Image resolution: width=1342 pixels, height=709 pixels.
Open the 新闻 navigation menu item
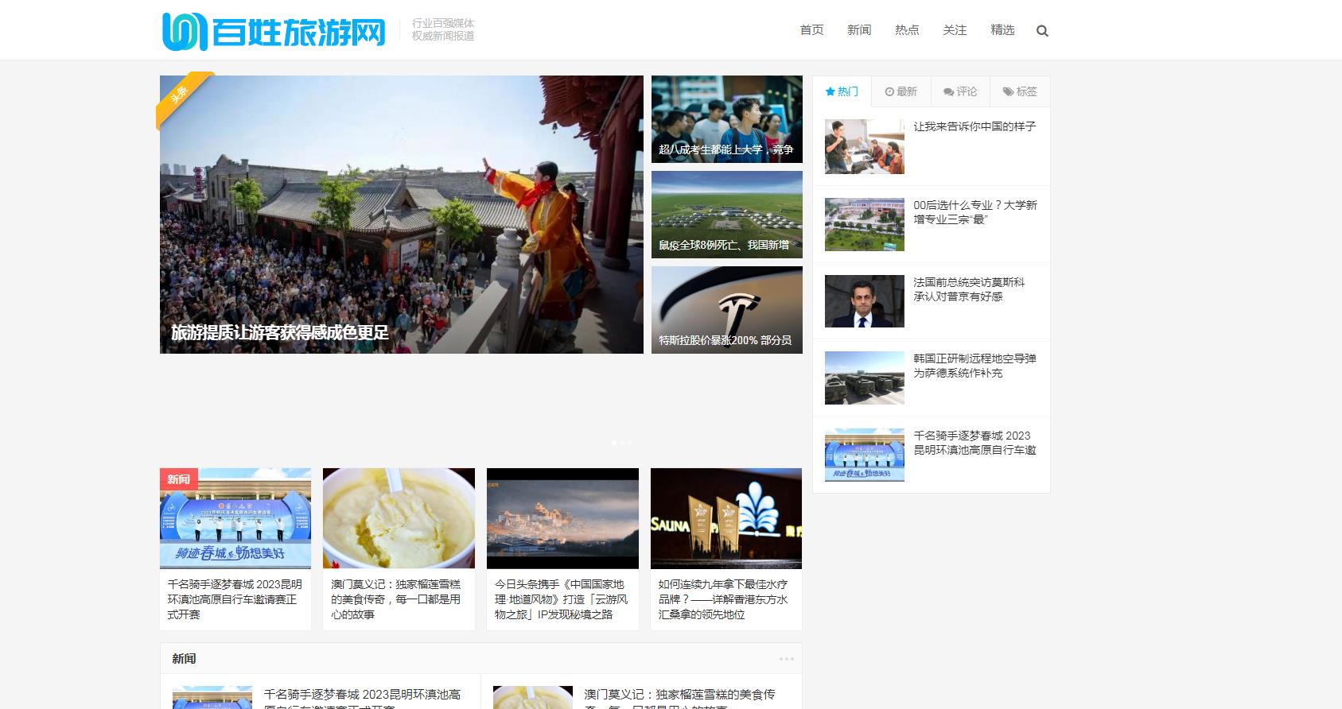coord(859,30)
